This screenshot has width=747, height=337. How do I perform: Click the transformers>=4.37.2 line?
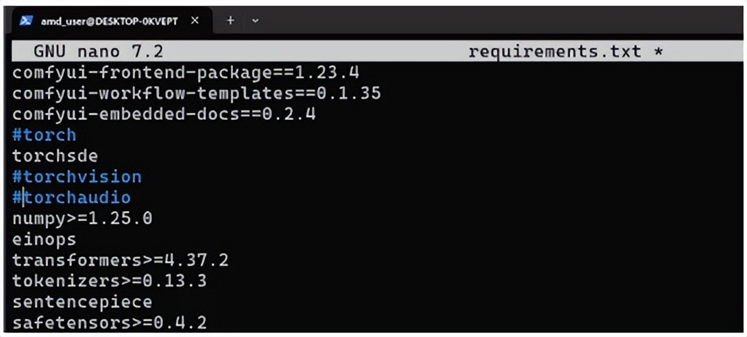pos(120,260)
